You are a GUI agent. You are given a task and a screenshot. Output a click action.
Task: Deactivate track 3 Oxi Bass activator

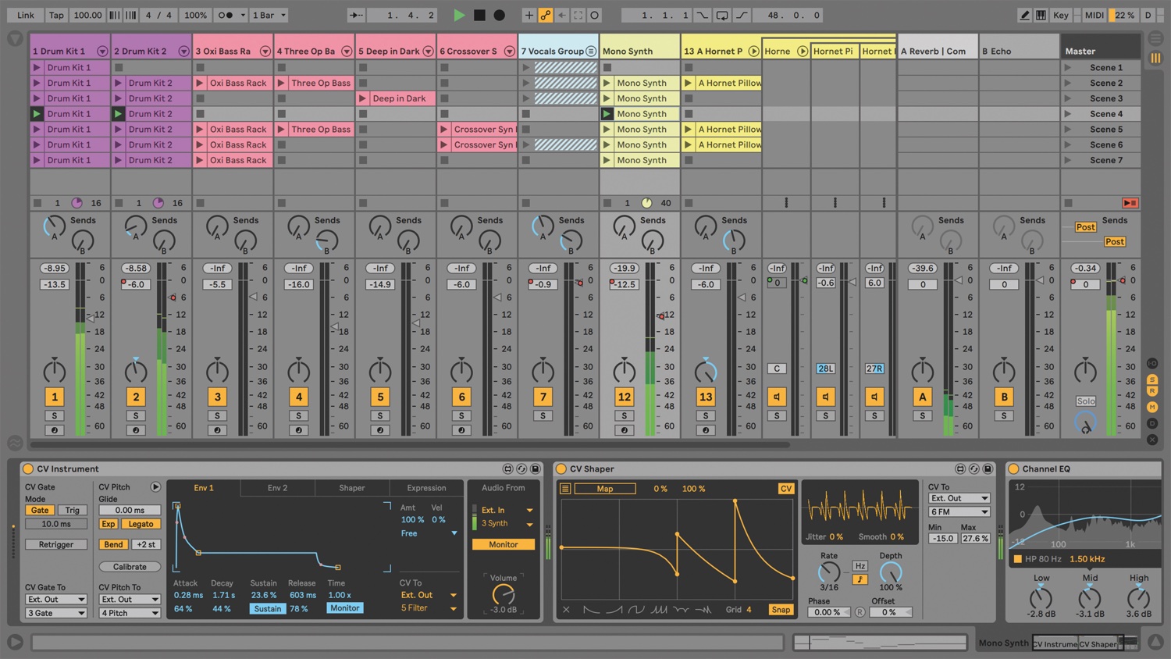[x=217, y=397]
